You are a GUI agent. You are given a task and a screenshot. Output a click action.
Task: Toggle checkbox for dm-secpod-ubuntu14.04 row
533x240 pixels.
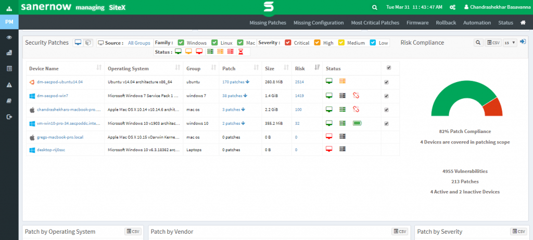point(386,82)
